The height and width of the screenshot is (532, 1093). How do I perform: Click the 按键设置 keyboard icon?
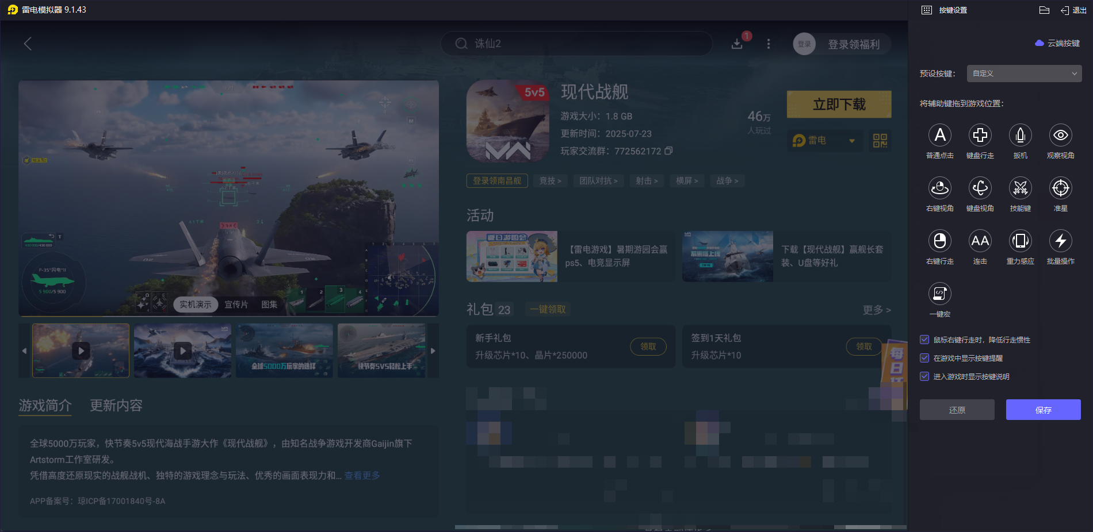click(x=927, y=10)
